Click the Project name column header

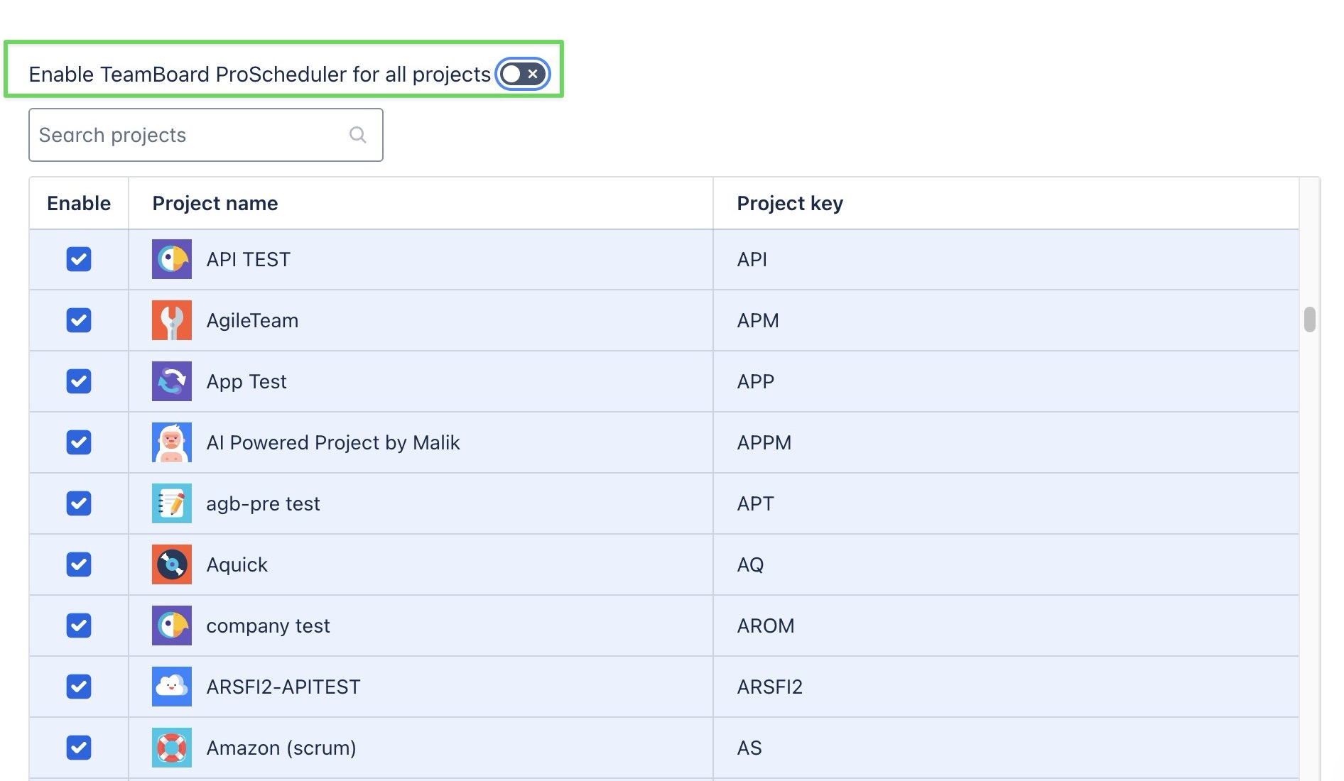pyautogui.click(x=215, y=204)
